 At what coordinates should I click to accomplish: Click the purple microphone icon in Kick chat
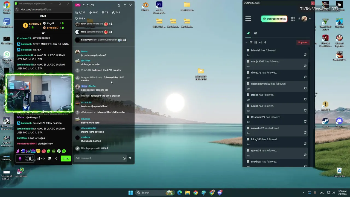click(x=20, y=158)
